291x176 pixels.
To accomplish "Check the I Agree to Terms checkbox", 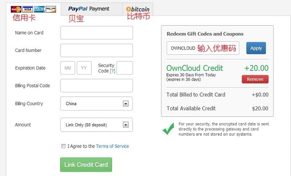I will [63, 146].
